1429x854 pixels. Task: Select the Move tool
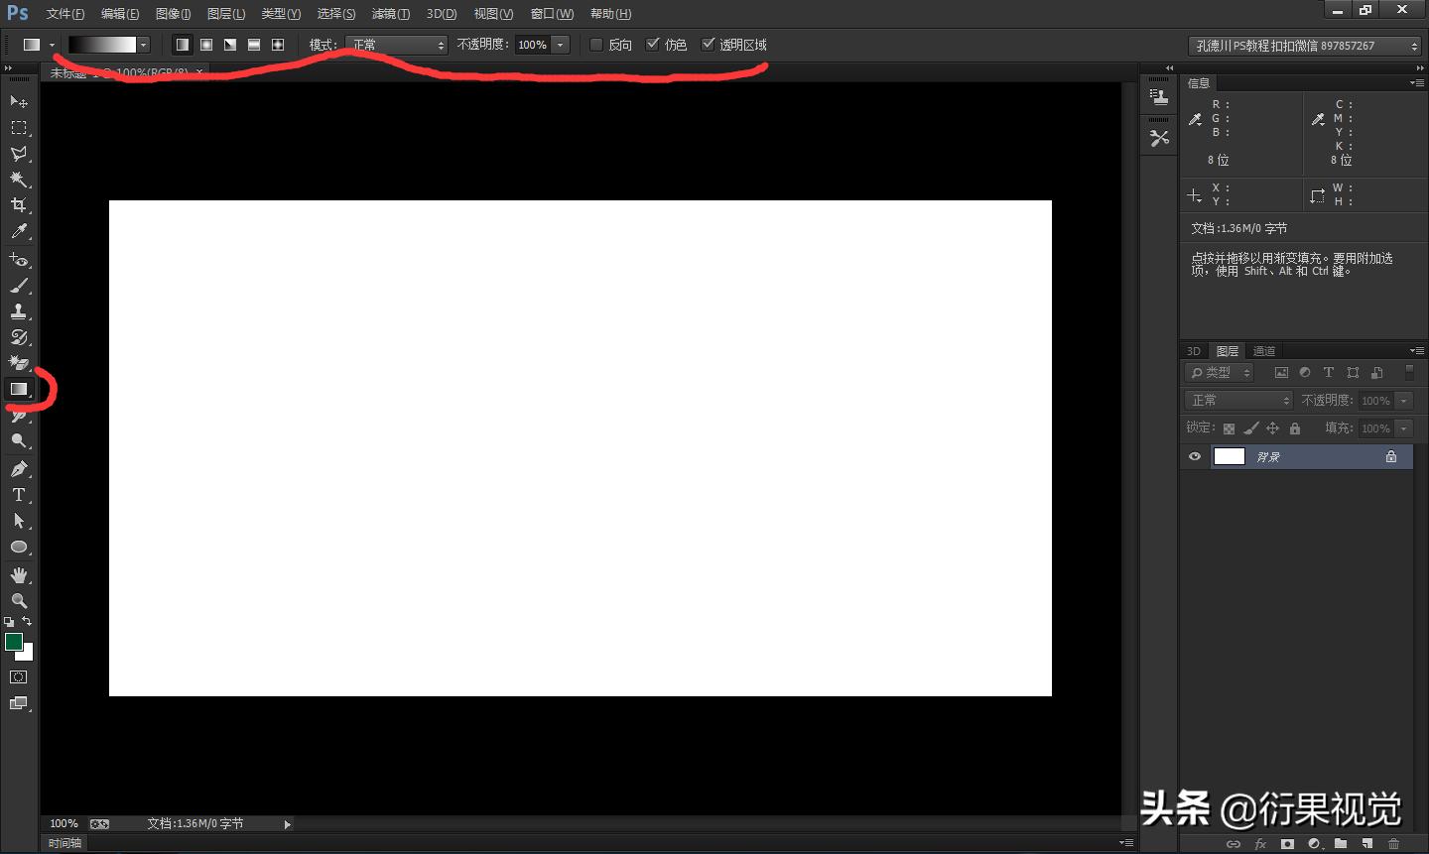click(x=18, y=101)
